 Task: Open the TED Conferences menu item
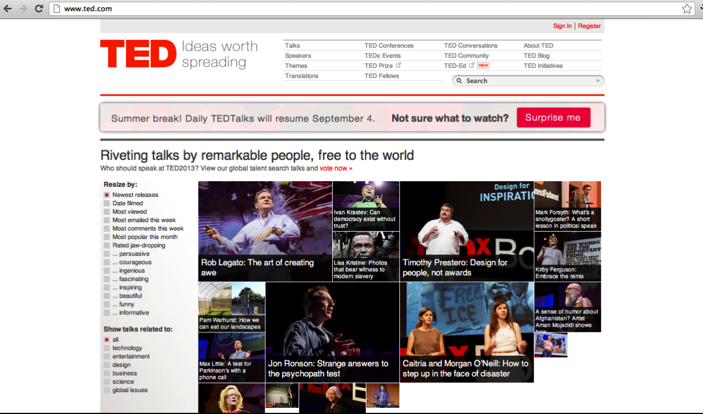click(x=389, y=46)
